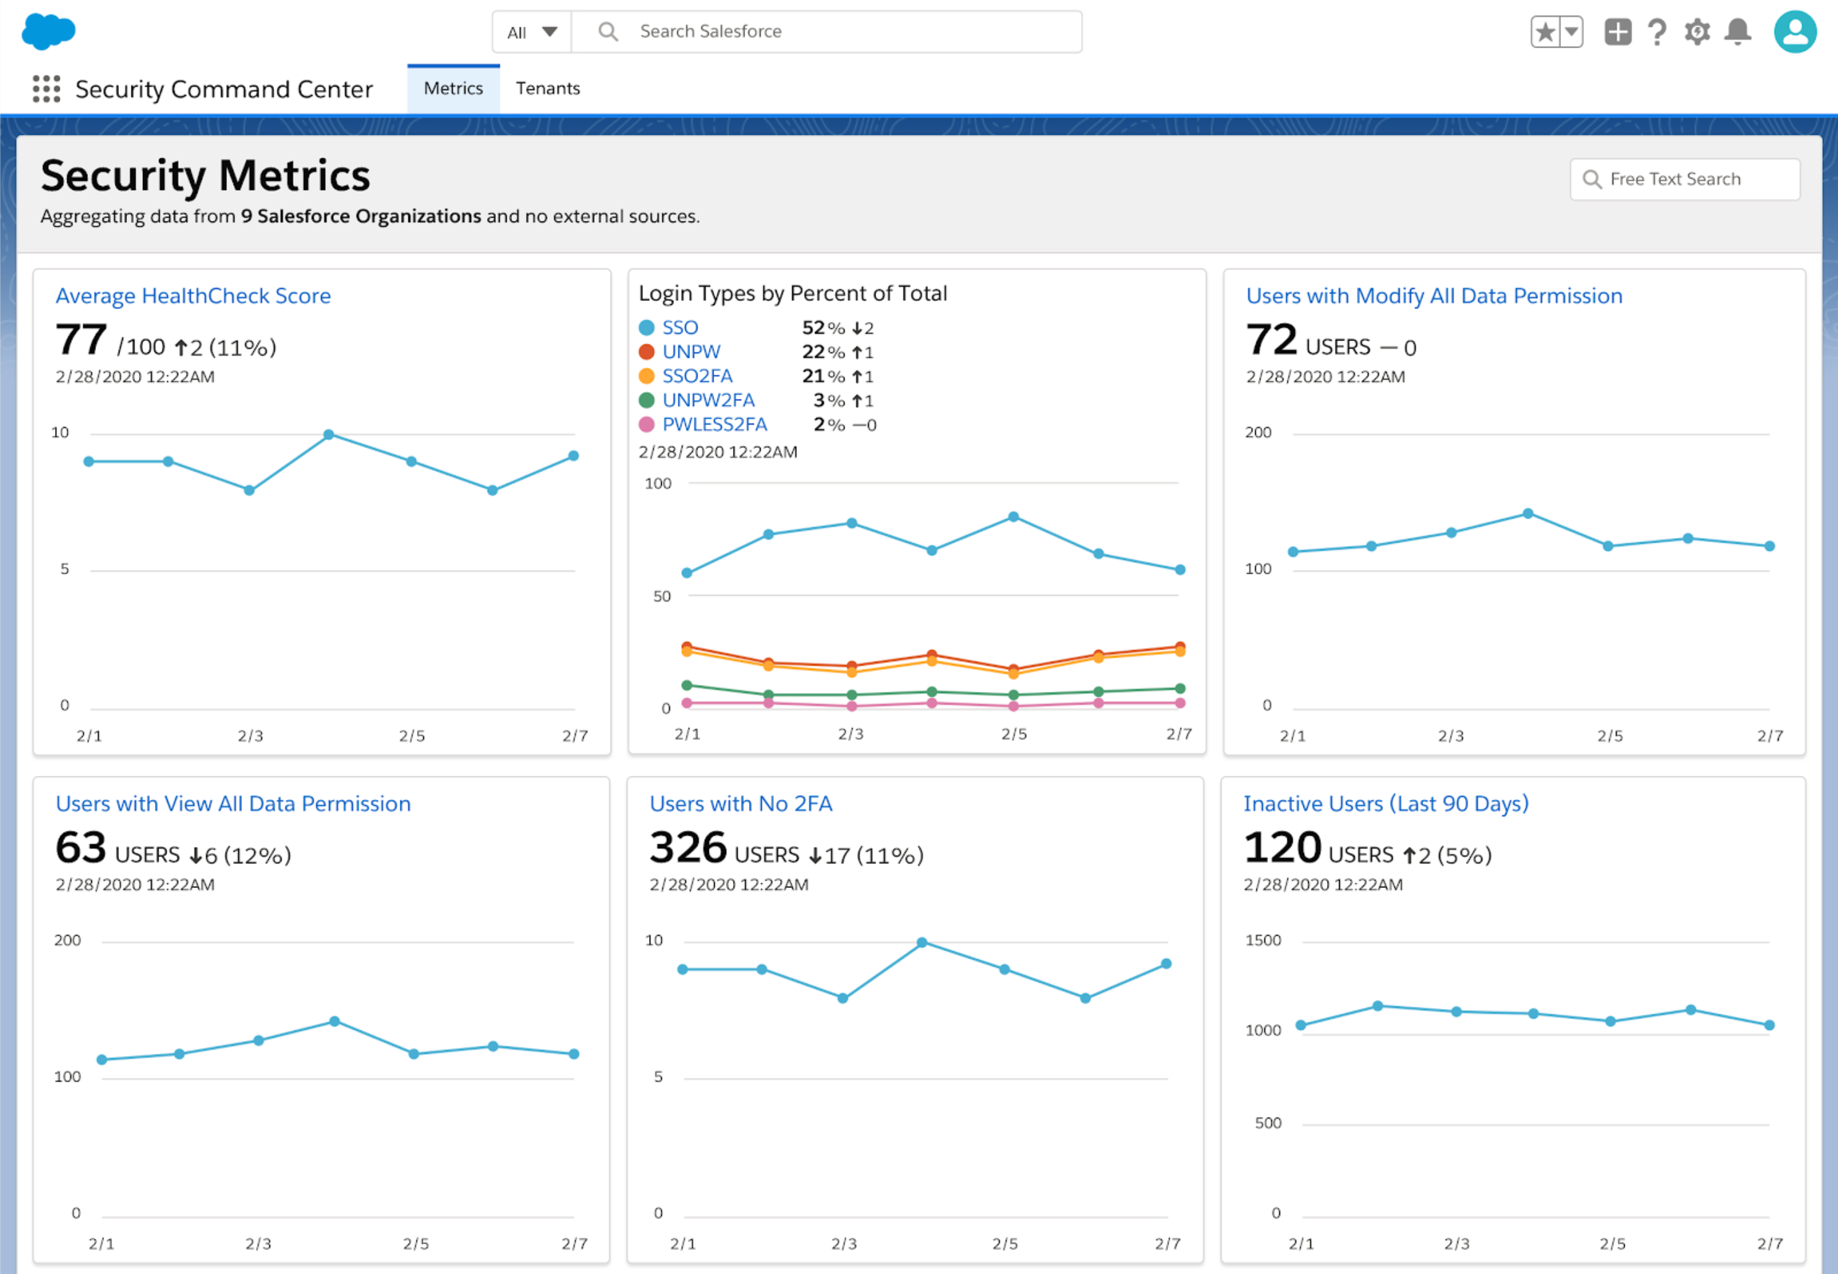Open the SSO2FA login type link

[x=697, y=375]
